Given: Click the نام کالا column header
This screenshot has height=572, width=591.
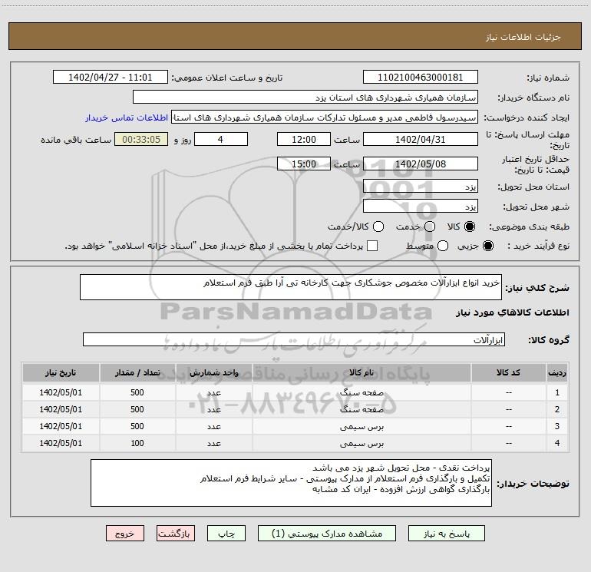Looking at the screenshot, I should pos(362,372).
